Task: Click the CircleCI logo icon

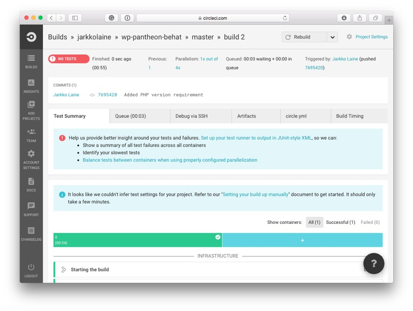Action: click(x=31, y=37)
